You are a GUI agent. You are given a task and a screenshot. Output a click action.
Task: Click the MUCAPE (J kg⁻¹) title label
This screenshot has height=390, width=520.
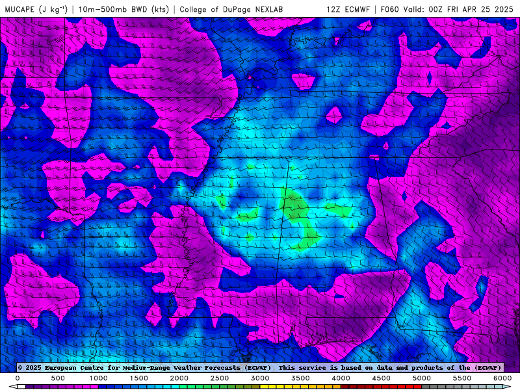pyautogui.click(x=36, y=9)
